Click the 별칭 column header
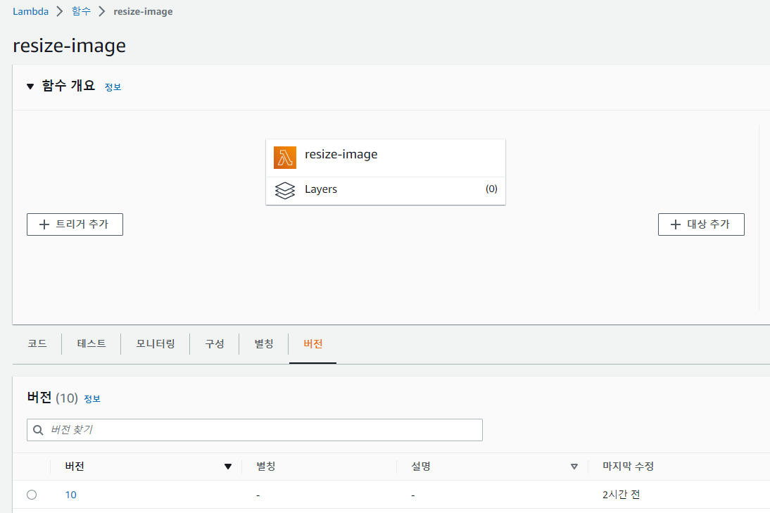The image size is (770, 513). click(x=265, y=467)
